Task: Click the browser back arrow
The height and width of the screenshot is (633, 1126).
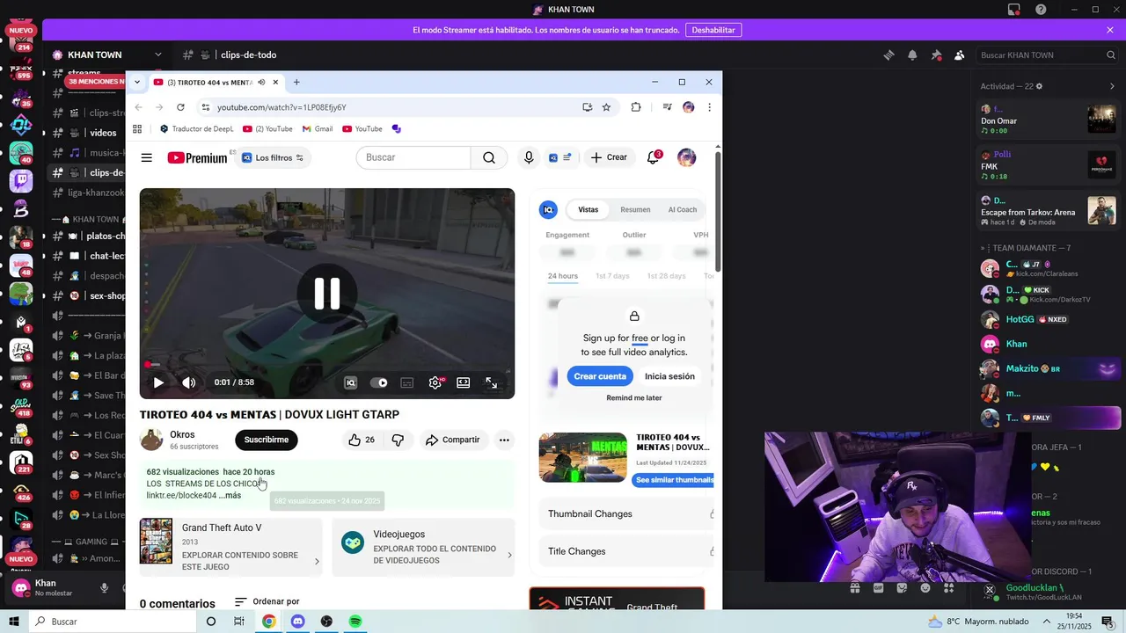Action: tap(138, 107)
